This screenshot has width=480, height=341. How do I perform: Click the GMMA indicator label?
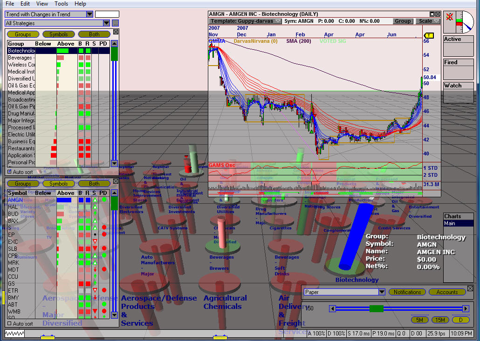tap(217, 41)
